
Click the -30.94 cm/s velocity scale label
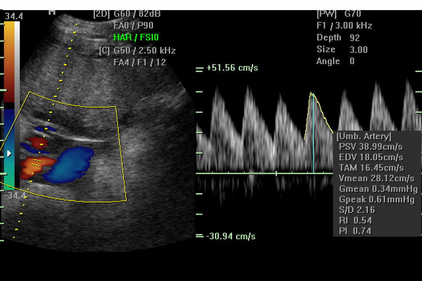(231, 236)
